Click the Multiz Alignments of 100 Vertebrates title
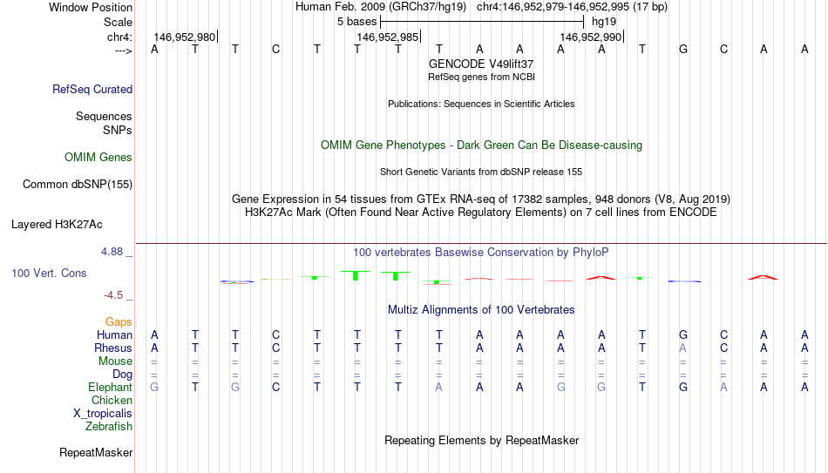Viewport: 828px width, 473px height. pyautogui.click(x=481, y=310)
